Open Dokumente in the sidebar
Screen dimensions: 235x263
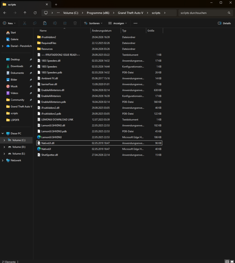(17, 73)
